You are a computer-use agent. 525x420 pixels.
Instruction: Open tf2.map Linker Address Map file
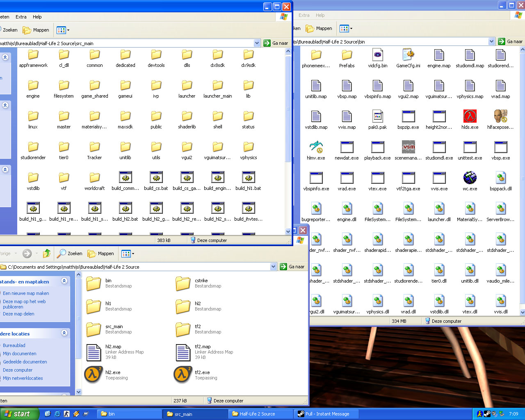[x=183, y=352]
